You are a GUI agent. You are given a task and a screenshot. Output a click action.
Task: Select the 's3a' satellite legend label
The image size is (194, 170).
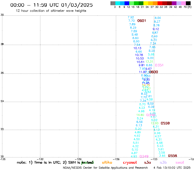pos(147,162)
